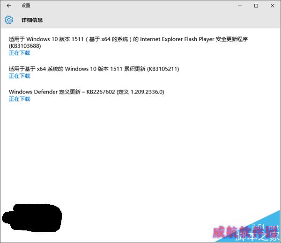281x243 pixels.
Task: Click the 设置 window title text
Action: click(x=26, y=6)
